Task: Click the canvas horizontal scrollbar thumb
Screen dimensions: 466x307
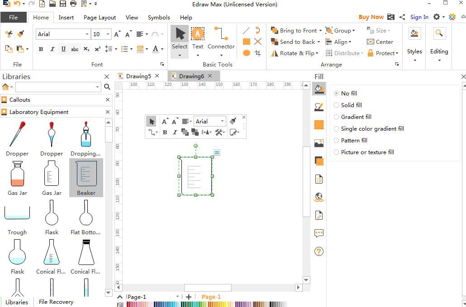Action: tap(208, 288)
